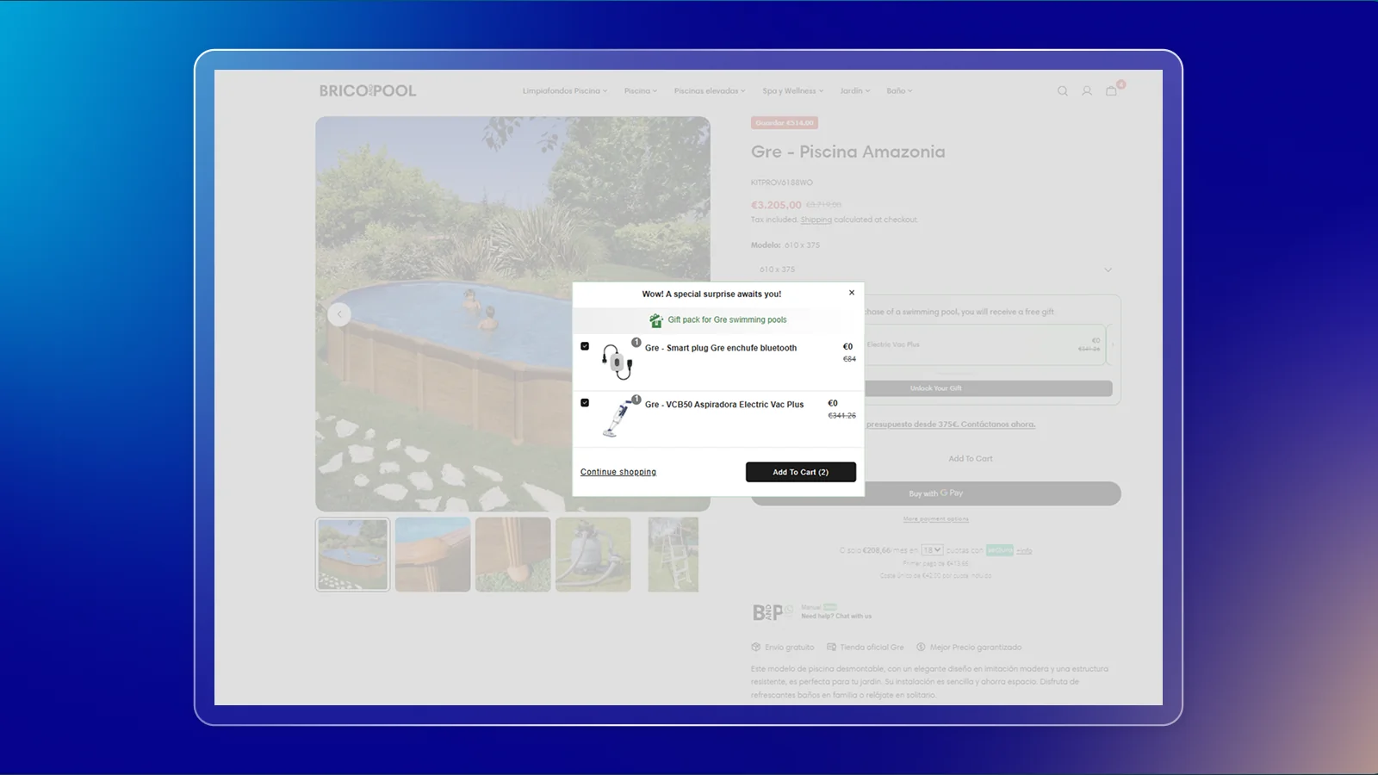1378x775 pixels.
Task: Click the +info installments link
Action: [1024, 550]
